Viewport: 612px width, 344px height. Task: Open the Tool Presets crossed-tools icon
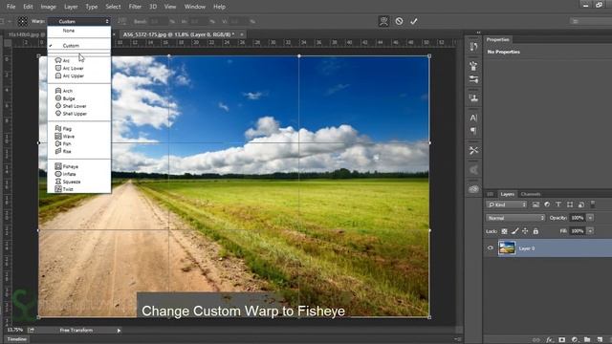(x=473, y=150)
